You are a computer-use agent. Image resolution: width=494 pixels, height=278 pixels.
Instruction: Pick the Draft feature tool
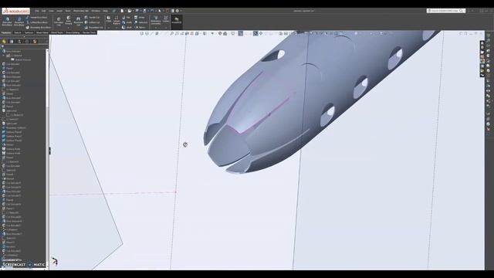click(x=127, y=22)
